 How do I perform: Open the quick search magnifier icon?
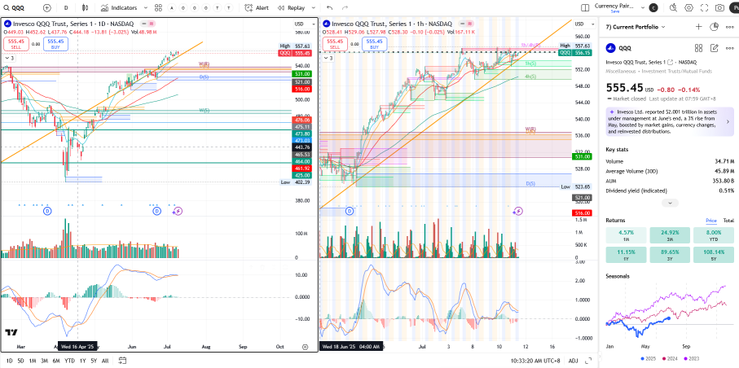674,8
